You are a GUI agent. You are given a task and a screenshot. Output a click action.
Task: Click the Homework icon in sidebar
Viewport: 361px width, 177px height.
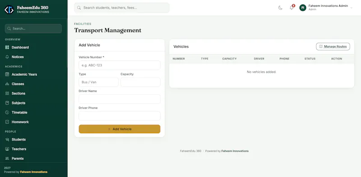coord(7,122)
